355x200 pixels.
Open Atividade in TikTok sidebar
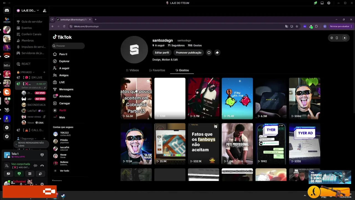tap(62, 96)
